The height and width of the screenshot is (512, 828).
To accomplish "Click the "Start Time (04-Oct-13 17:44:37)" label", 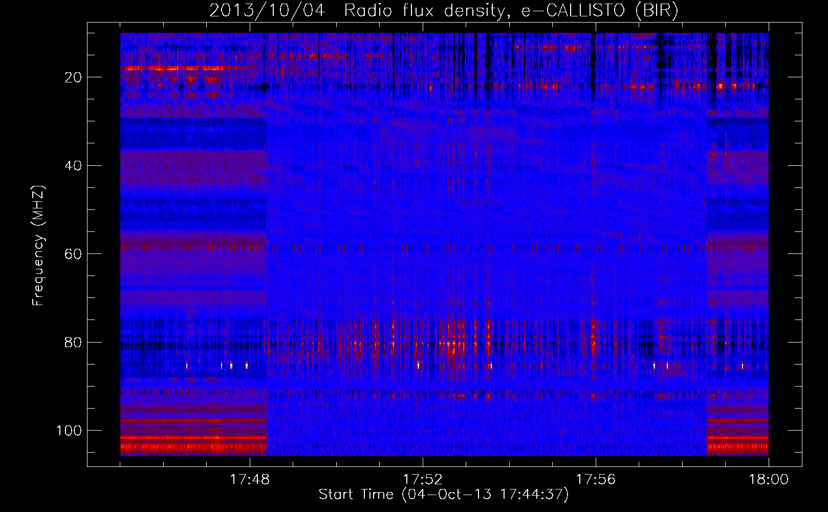I will [x=444, y=495].
